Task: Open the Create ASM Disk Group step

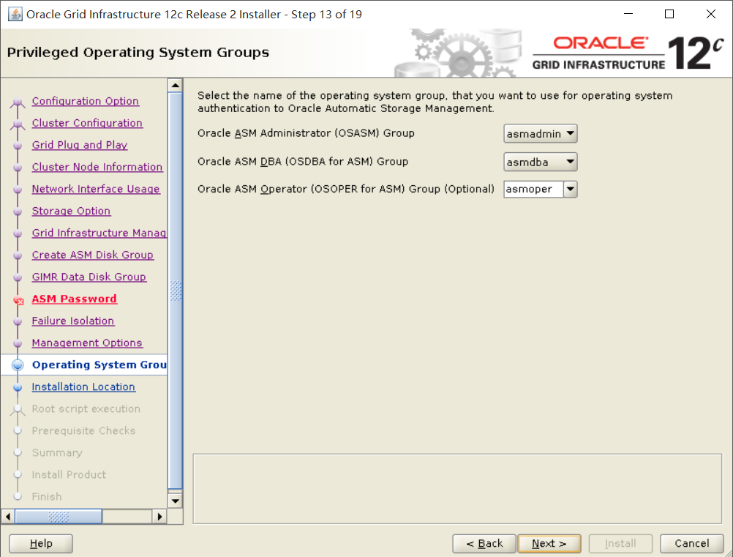Action: point(93,255)
